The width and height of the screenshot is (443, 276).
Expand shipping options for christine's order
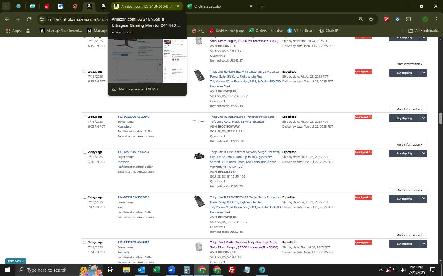[424, 153]
